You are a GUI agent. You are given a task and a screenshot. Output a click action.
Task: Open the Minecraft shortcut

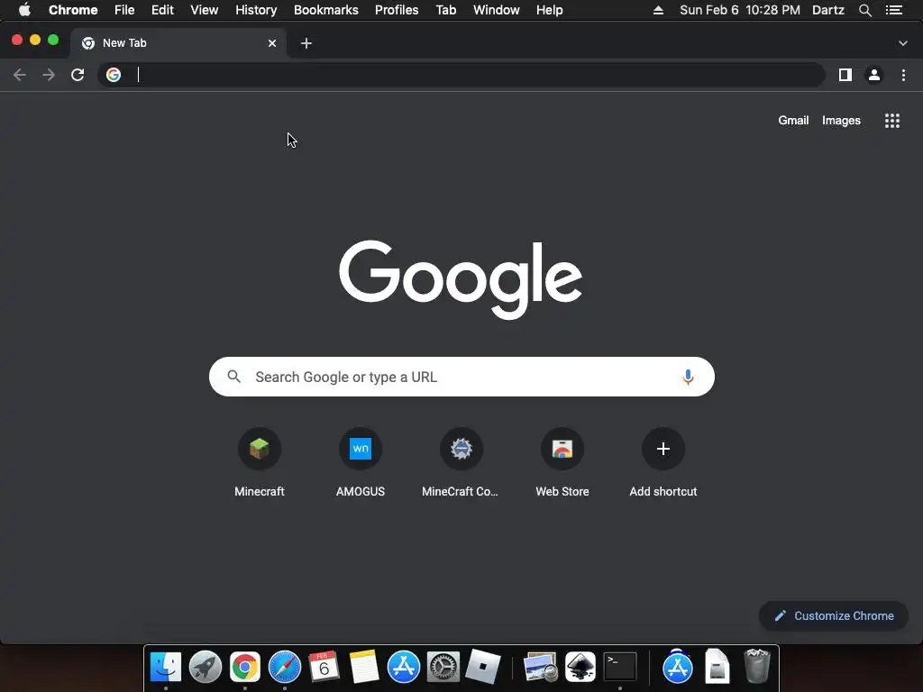coord(260,463)
